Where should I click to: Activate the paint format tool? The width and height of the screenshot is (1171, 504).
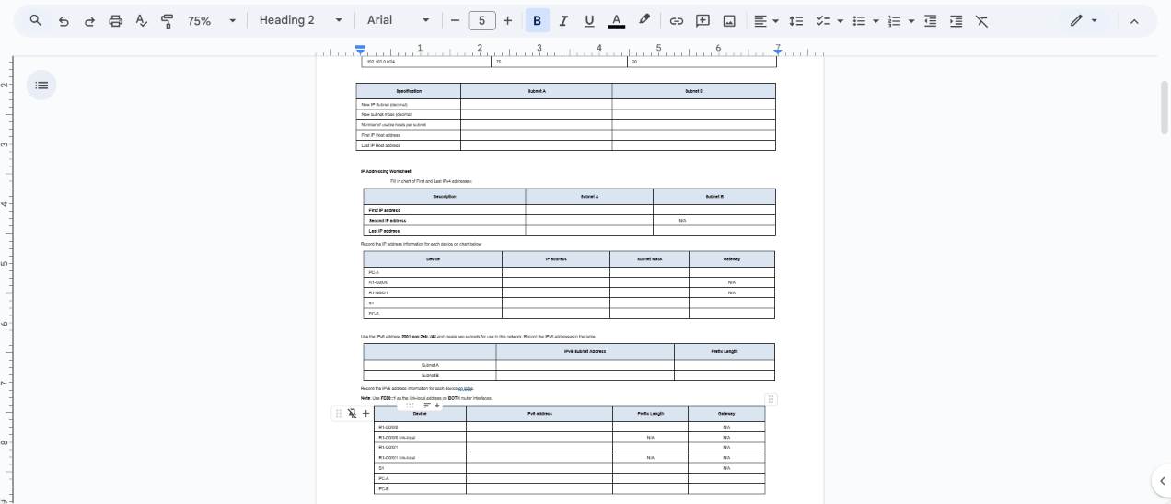(167, 20)
